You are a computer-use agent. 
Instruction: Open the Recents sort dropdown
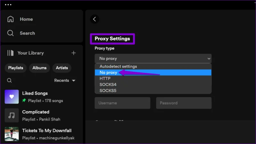(65, 80)
